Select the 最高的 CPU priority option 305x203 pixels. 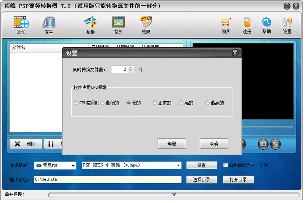(x=207, y=103)
